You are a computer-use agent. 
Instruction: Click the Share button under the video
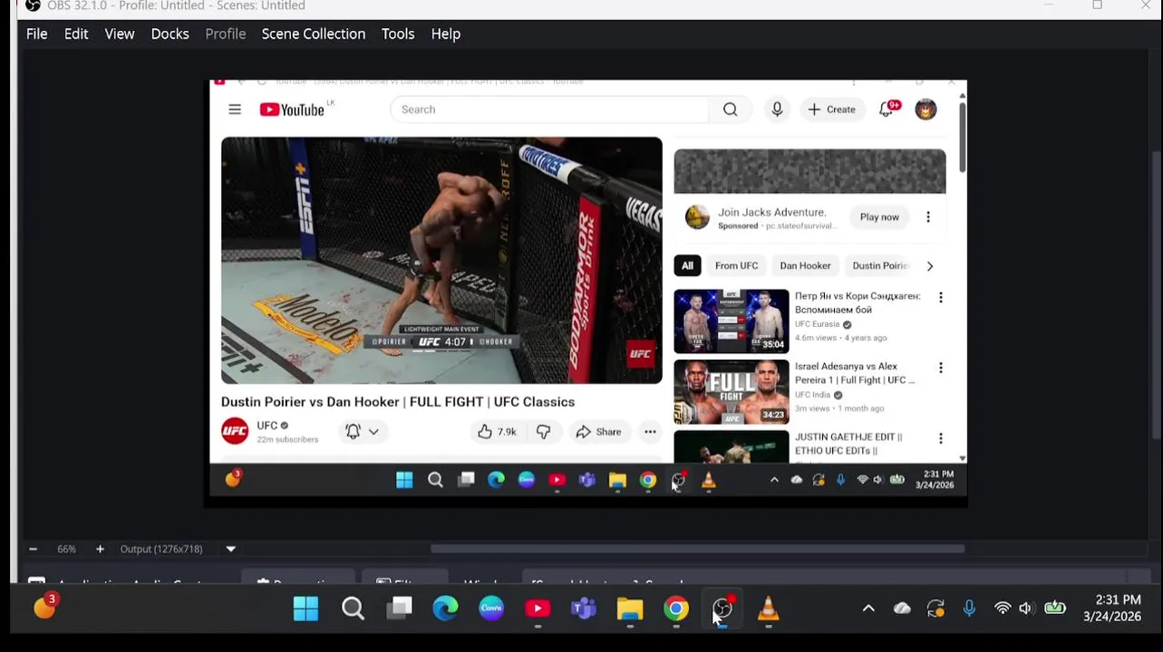click(x=598, y=432)
